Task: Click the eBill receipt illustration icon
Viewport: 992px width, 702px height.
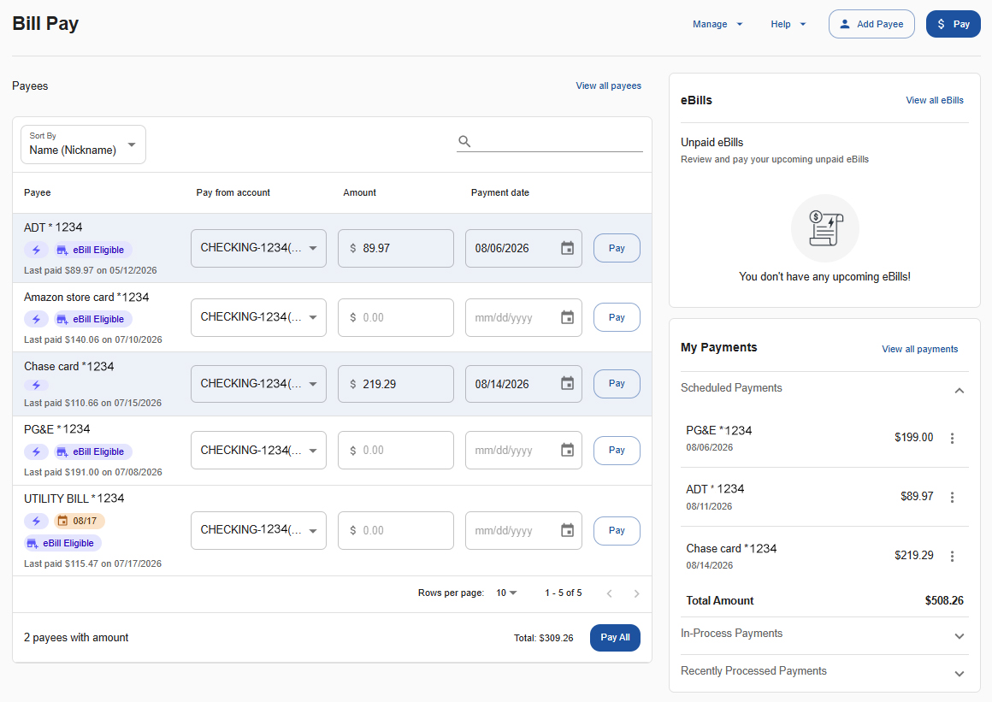Action: [x=825, y=227]
